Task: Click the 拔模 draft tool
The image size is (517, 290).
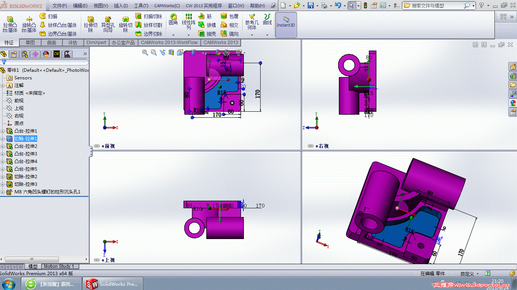Action: [x=207, y=25]
